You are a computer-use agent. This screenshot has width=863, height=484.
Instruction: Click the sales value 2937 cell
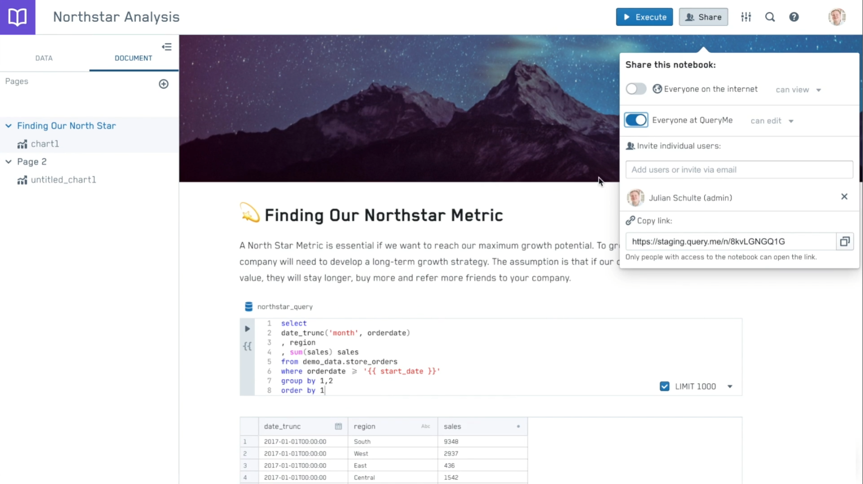tap(482, 453)
